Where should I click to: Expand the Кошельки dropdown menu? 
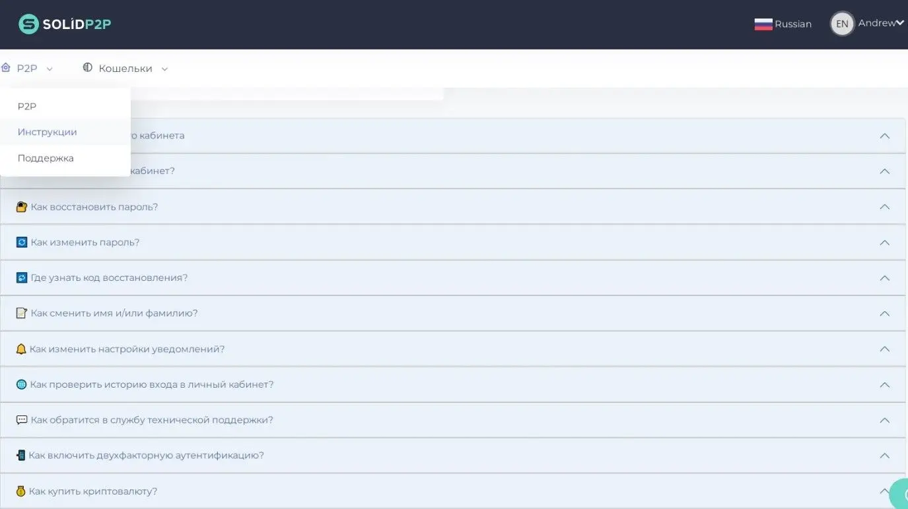click(125, 69)
